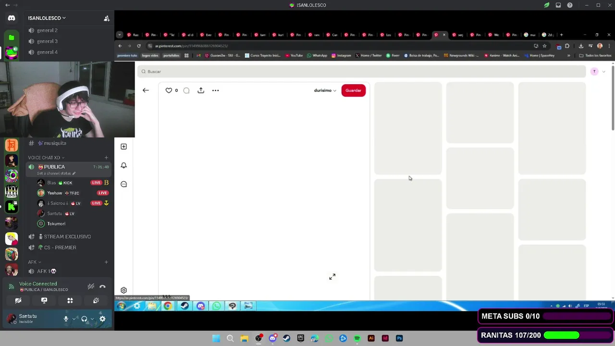Open Pinterest sidebar settings gear
The width and height of the screenshot is (615, 346).
(123, 290)
